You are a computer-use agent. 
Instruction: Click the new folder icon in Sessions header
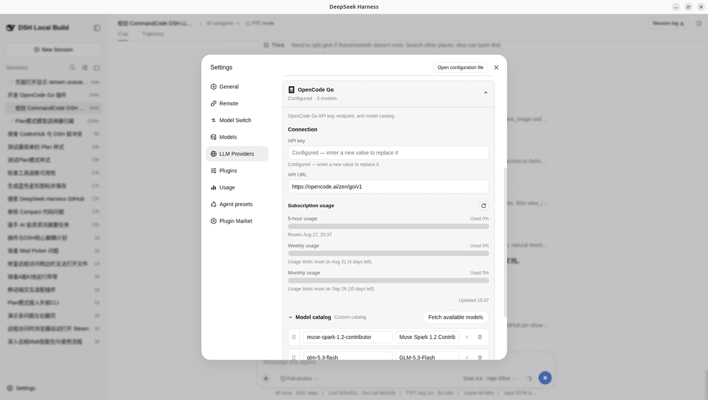97,67
